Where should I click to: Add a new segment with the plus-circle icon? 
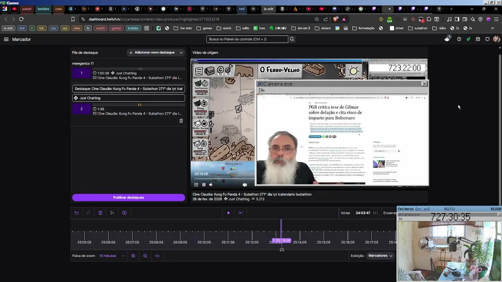pos(124,213)
